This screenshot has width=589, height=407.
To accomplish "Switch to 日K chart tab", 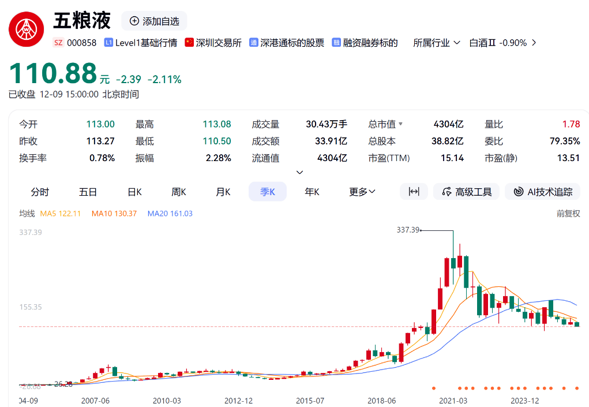I will click(134, 192).
